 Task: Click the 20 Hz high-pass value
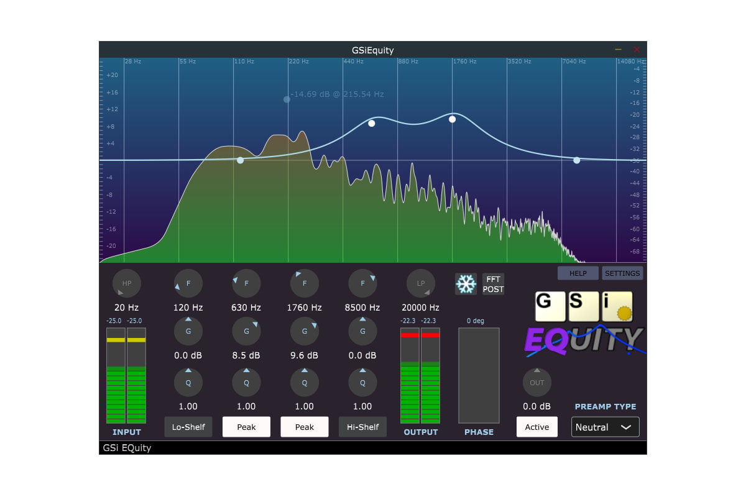(127, 308)
